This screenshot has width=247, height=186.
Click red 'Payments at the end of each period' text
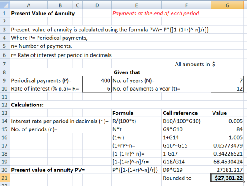coord(156,13)
